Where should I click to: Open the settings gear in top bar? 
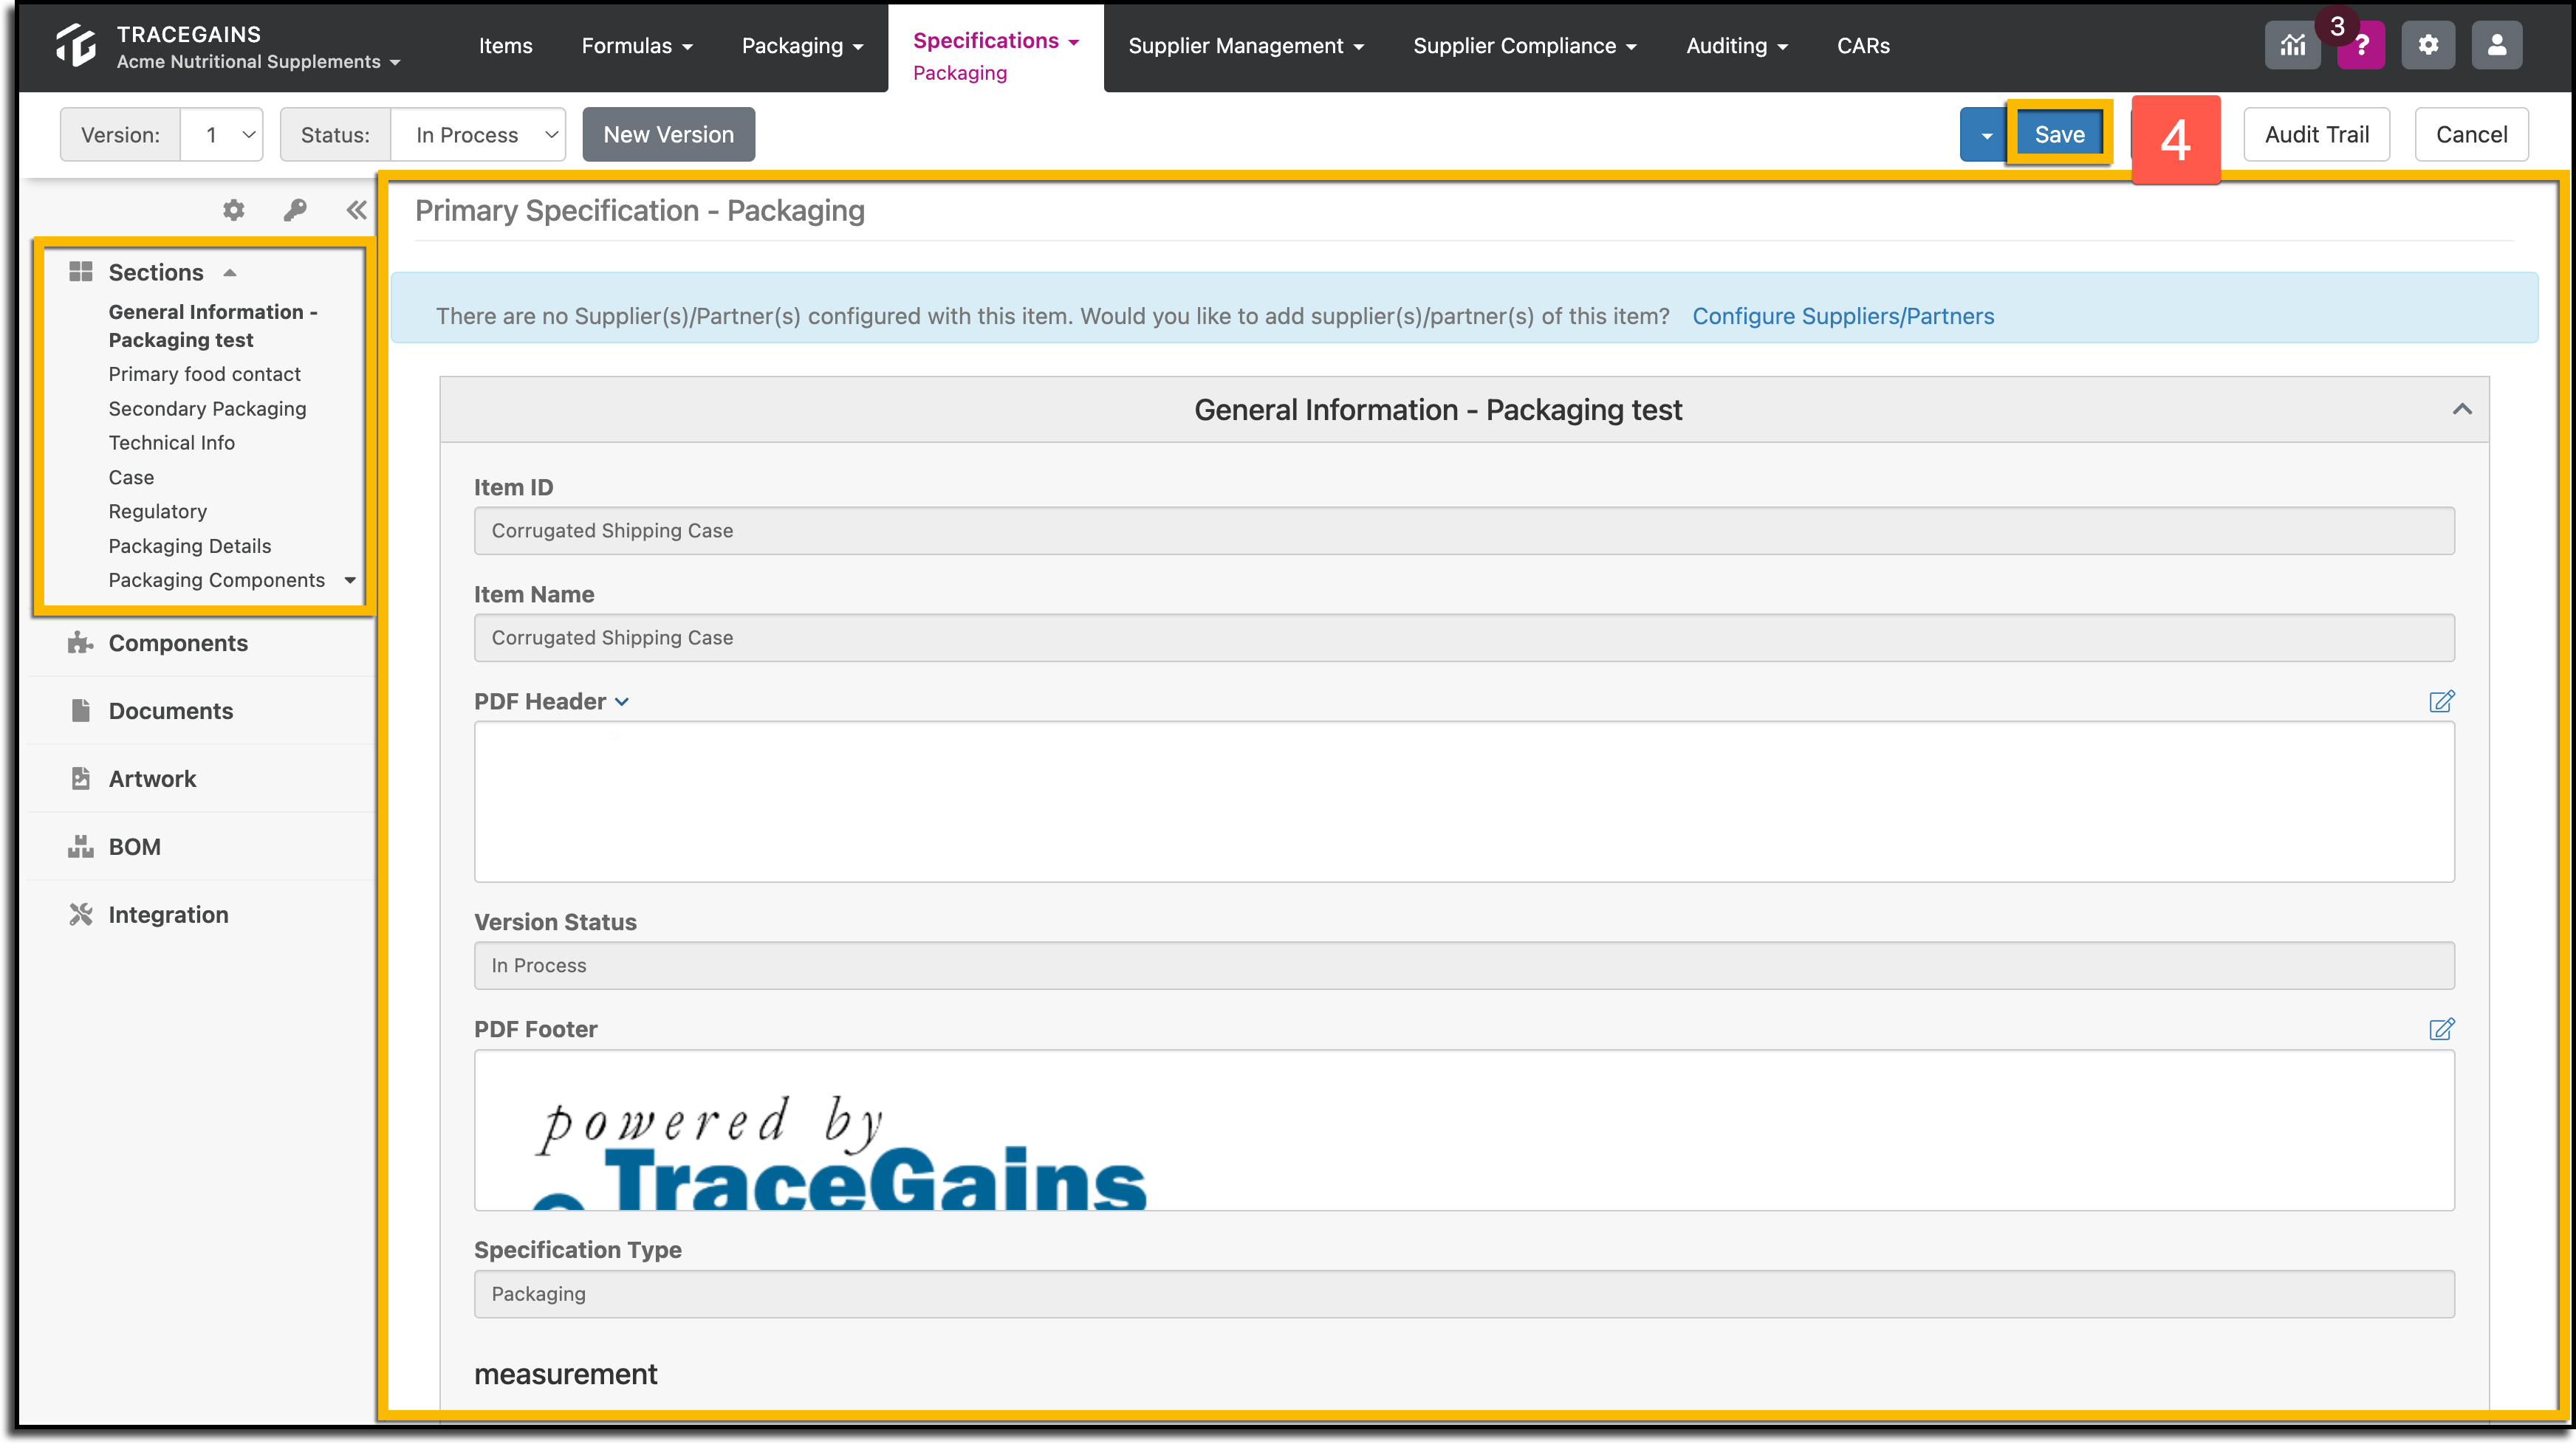[x=2428, y=45]
